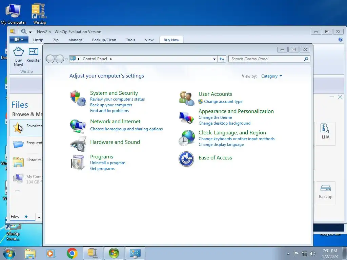Click the Network and Internet globe icon
347x260 pixels.
(78, 126)
